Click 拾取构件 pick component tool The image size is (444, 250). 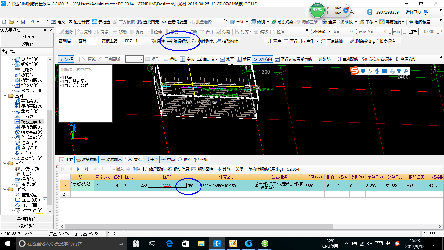click(x=227, y=41)
